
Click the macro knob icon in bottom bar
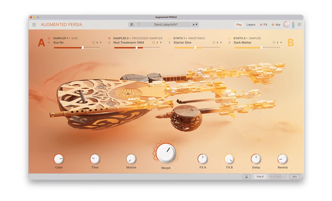pyautogui.click(x=246, y=177)
